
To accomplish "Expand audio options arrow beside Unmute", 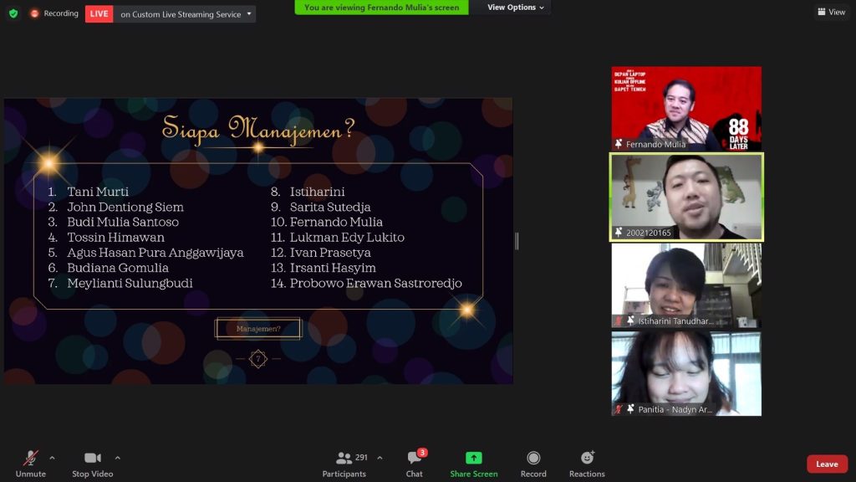I will (x=52, y=458).
